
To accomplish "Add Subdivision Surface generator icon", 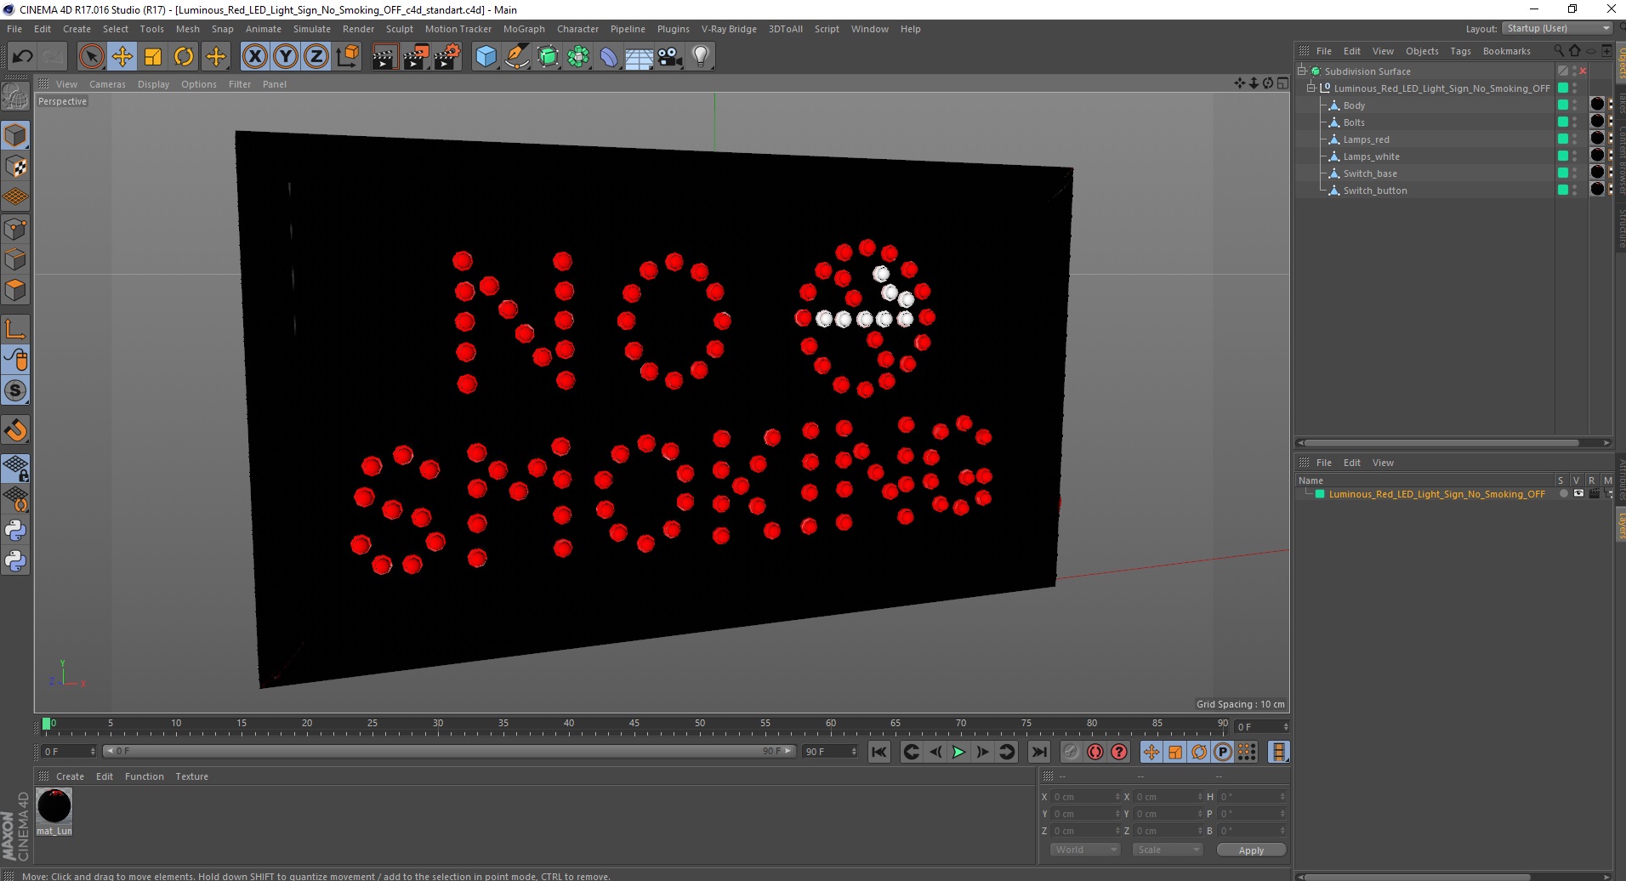I will coord(548,57).
